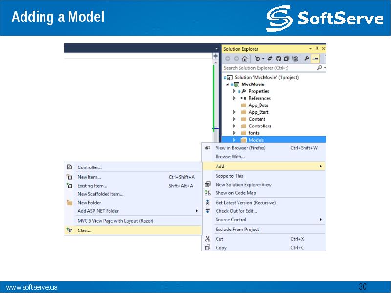Screen dimensions: 391x293
Task: Toggle the Preview Selected Items button
Action: [316, 59]
